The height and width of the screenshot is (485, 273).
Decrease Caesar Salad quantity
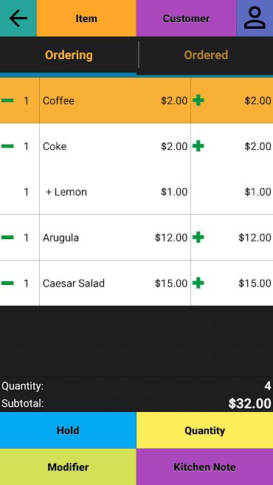7,283
